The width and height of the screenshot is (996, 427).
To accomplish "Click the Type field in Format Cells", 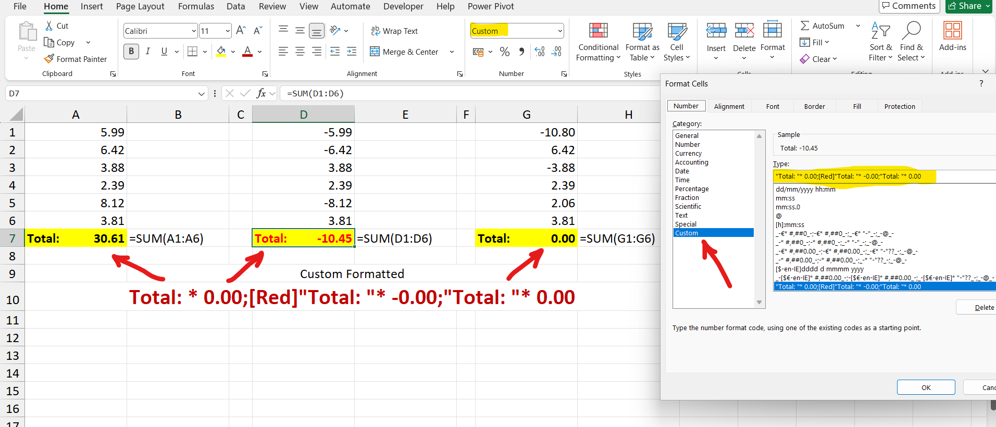I will 885,177.
